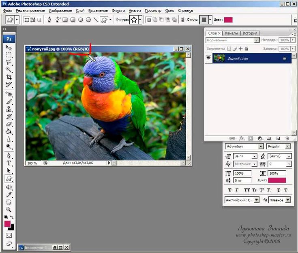298x253 pixels.
Task: Select the Sharpen tool
Action: tap(9, 139)
